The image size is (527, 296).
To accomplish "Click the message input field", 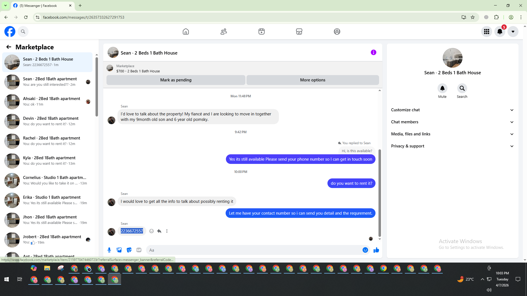I will pyautogui.click(x=254, y=250).
